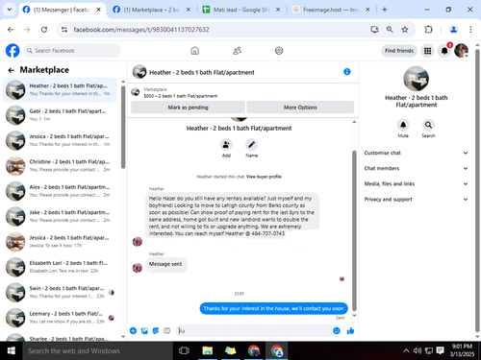Open Jake chat conversation

(x=60, y=216)
